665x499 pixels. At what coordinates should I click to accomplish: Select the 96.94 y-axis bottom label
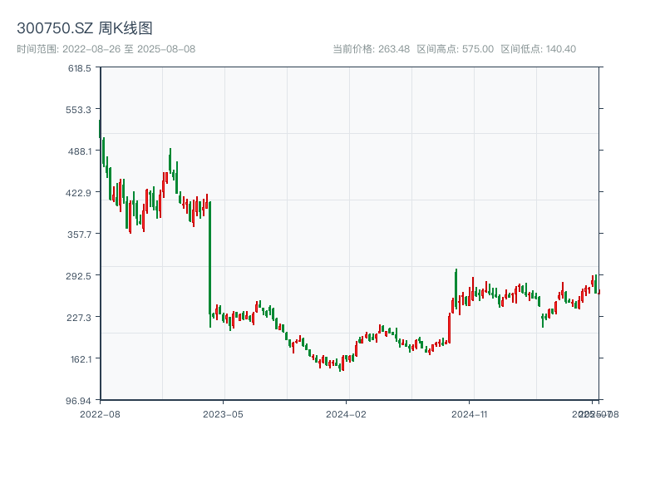coord(80,400)
